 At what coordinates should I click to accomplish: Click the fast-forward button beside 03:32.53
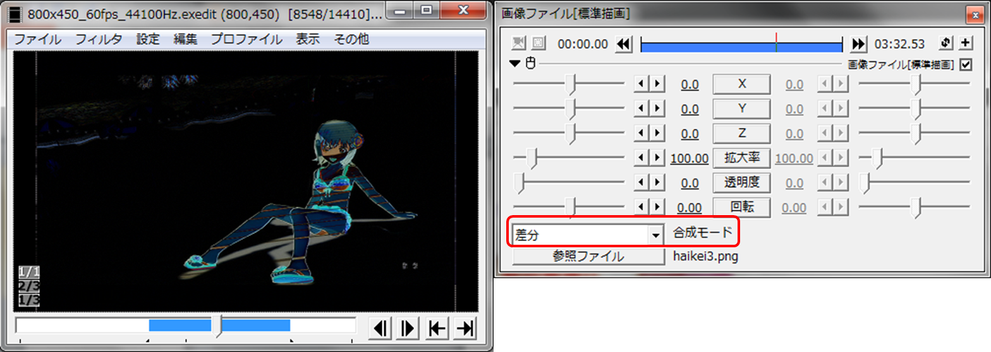[x=858, y=44]
